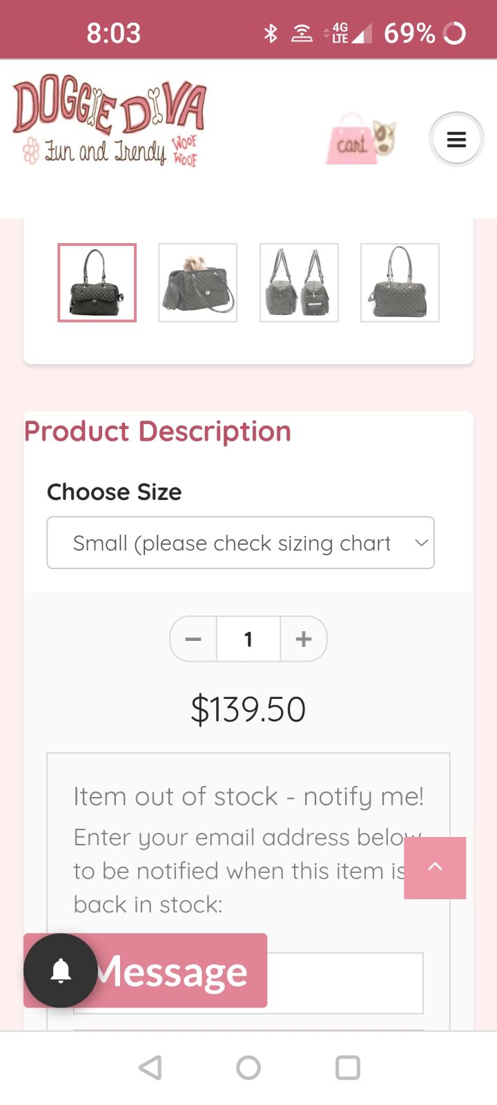497x1105 pixels.
Task: Select the thumbnail showing two bags
Action: click(x=299, y=282)
